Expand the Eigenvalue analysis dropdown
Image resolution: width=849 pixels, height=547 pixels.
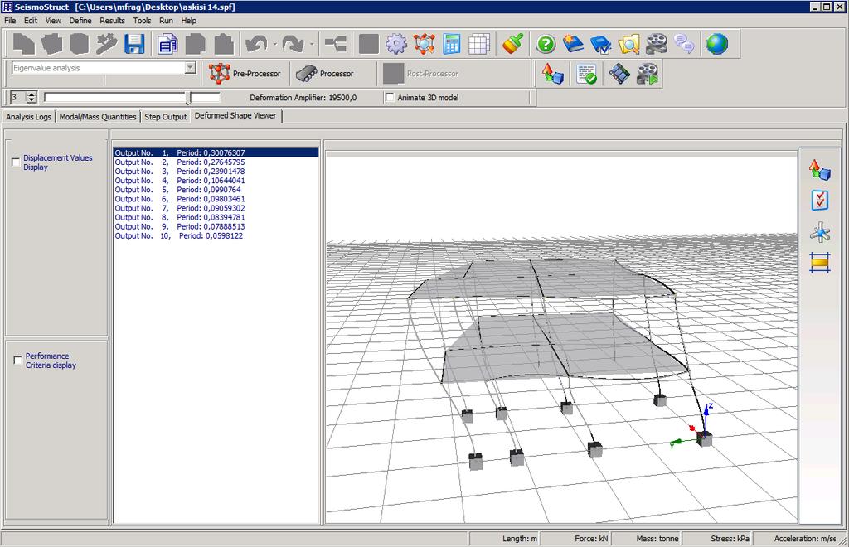pyautogui.click(x=190, y=68)
